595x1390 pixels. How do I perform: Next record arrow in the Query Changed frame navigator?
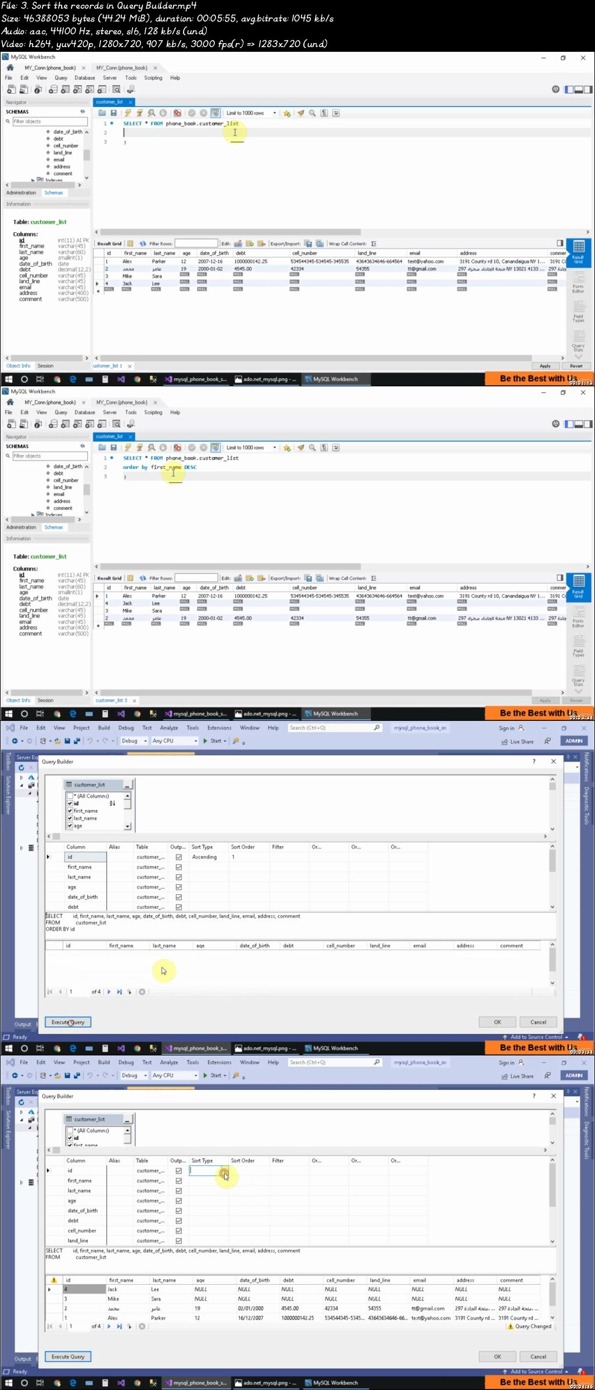tap(109, 1327)
